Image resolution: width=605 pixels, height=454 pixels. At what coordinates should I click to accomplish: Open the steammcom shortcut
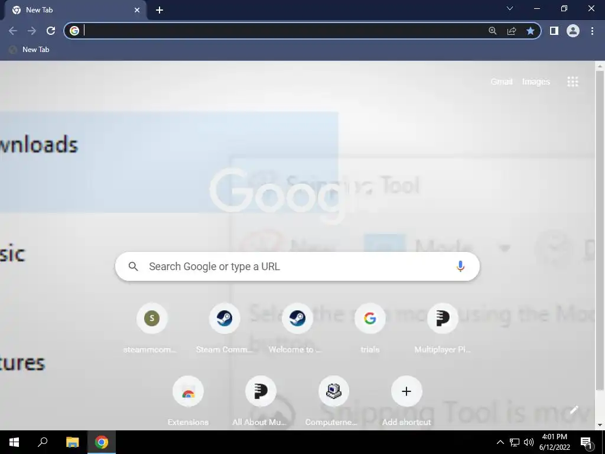coord(152,319)
